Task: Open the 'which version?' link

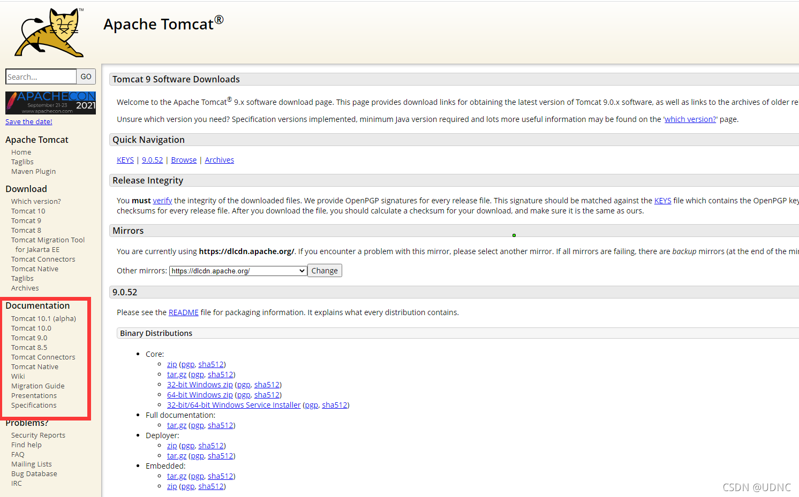Action: (690, 119)
